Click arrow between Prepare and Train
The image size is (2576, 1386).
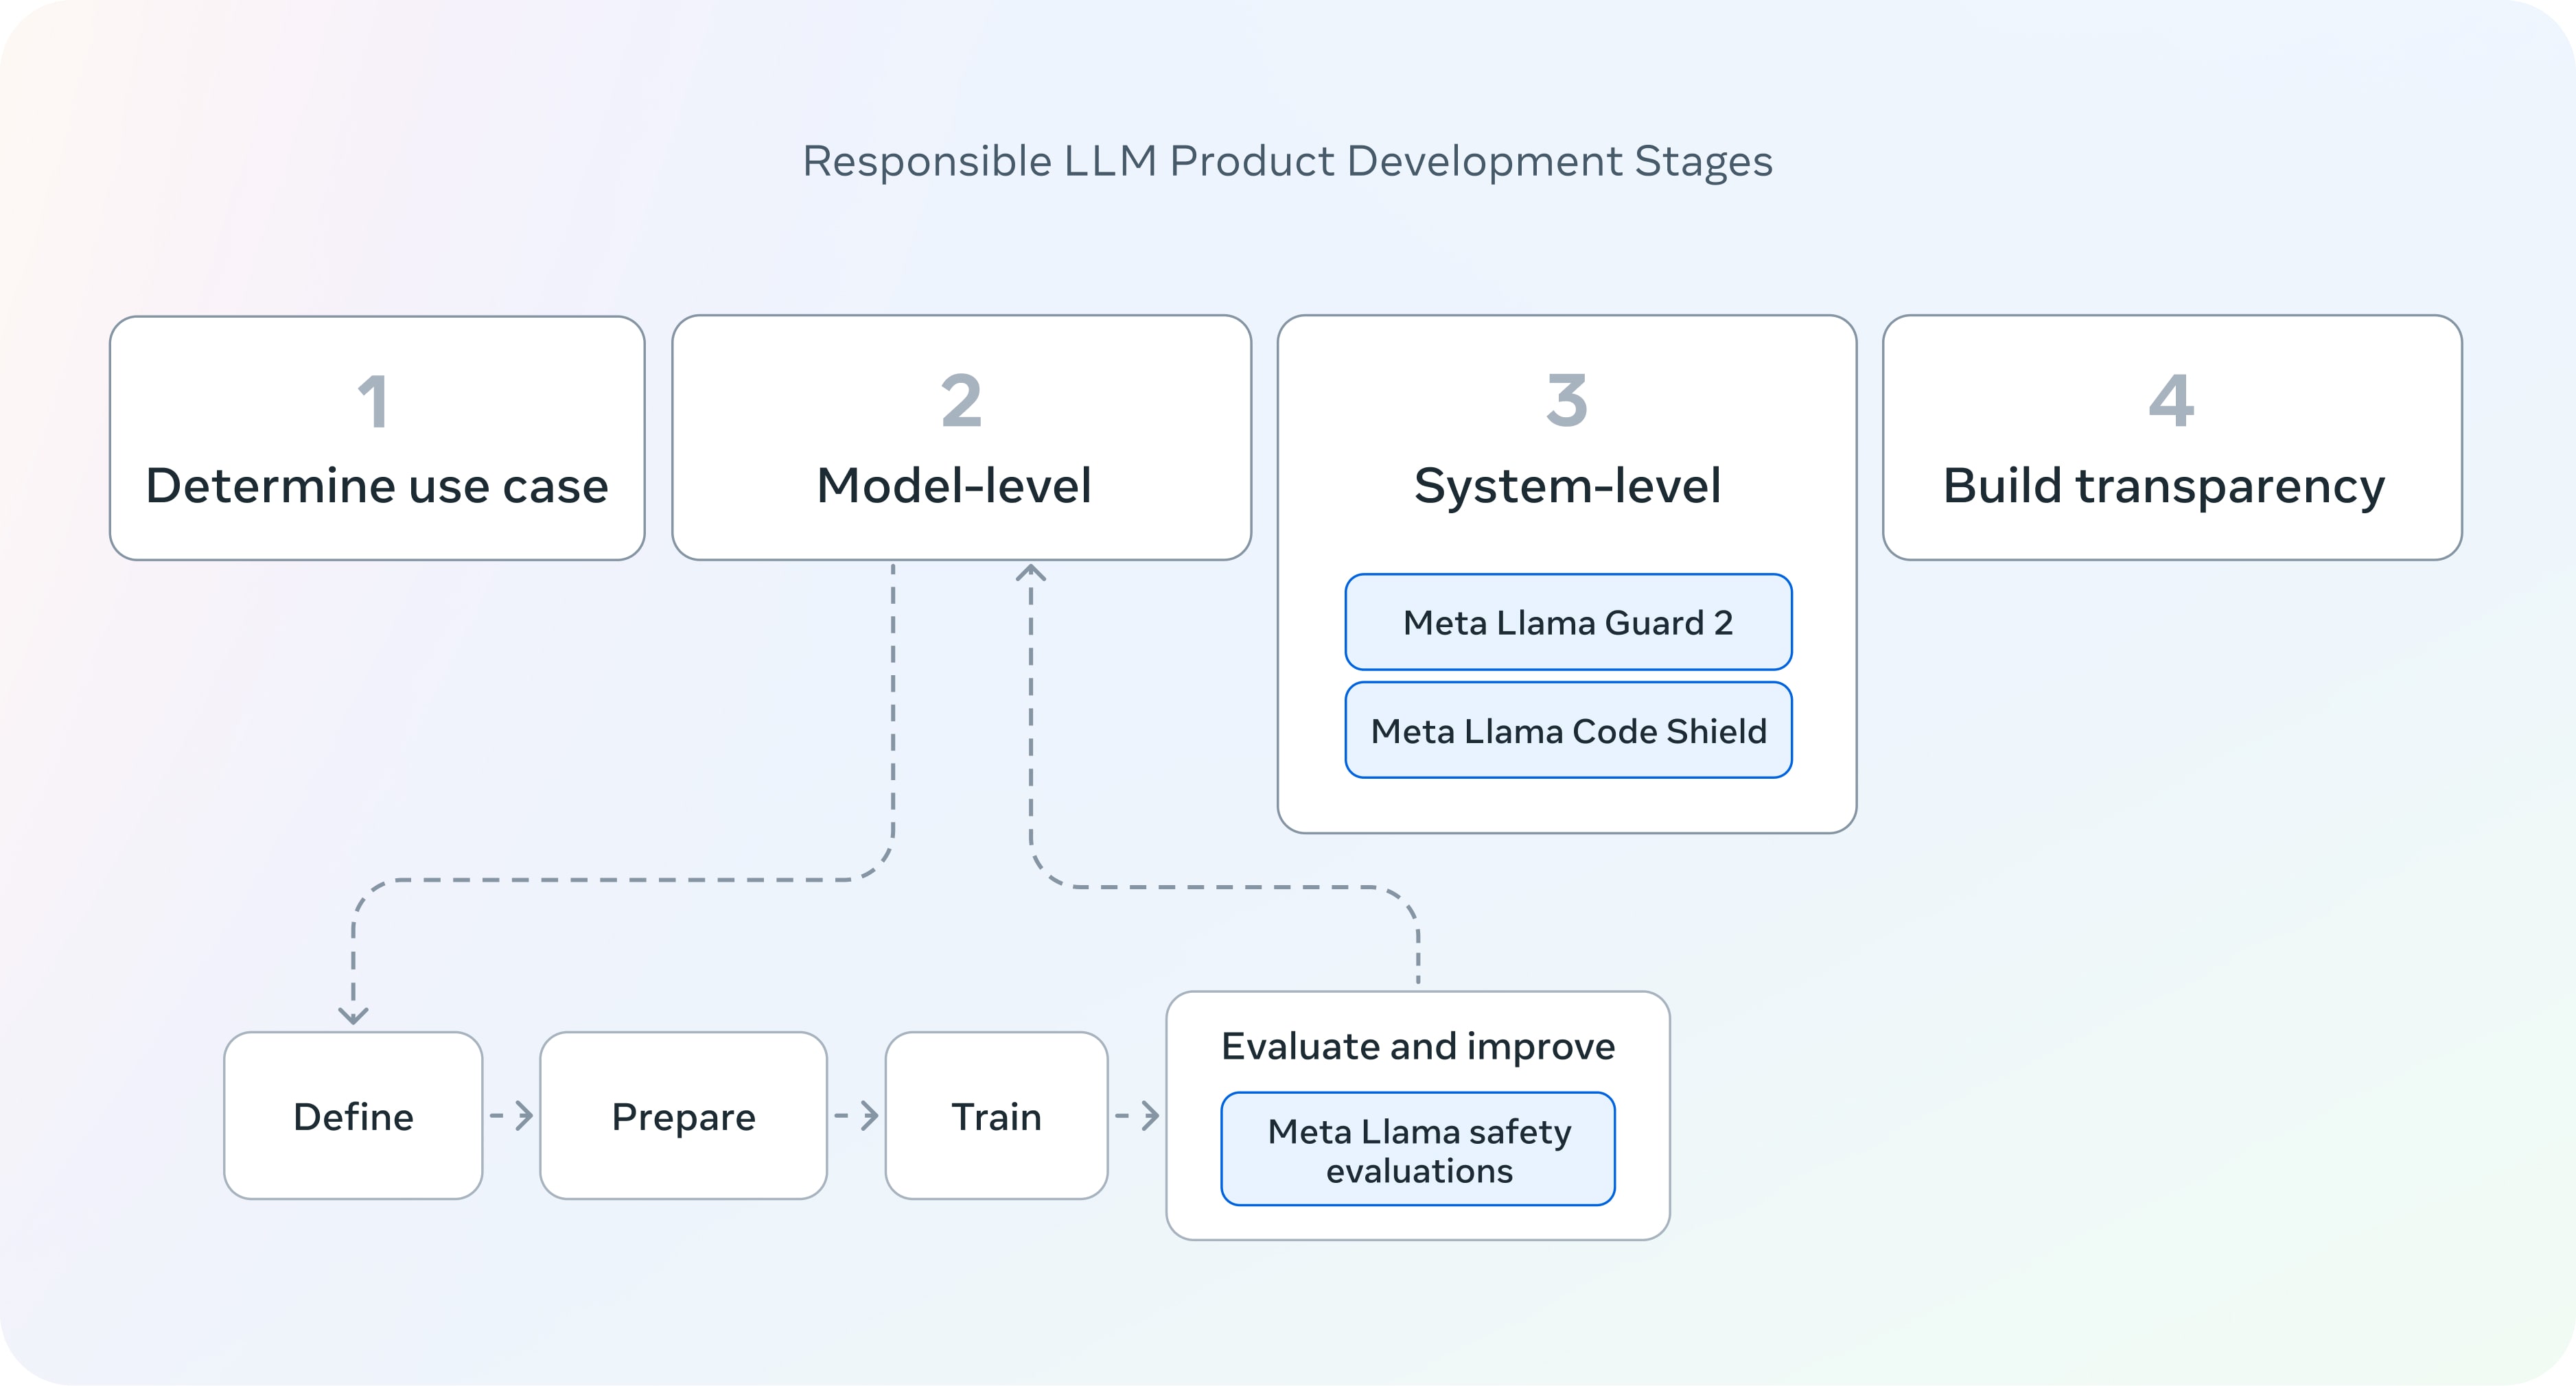pos(857,1115)
